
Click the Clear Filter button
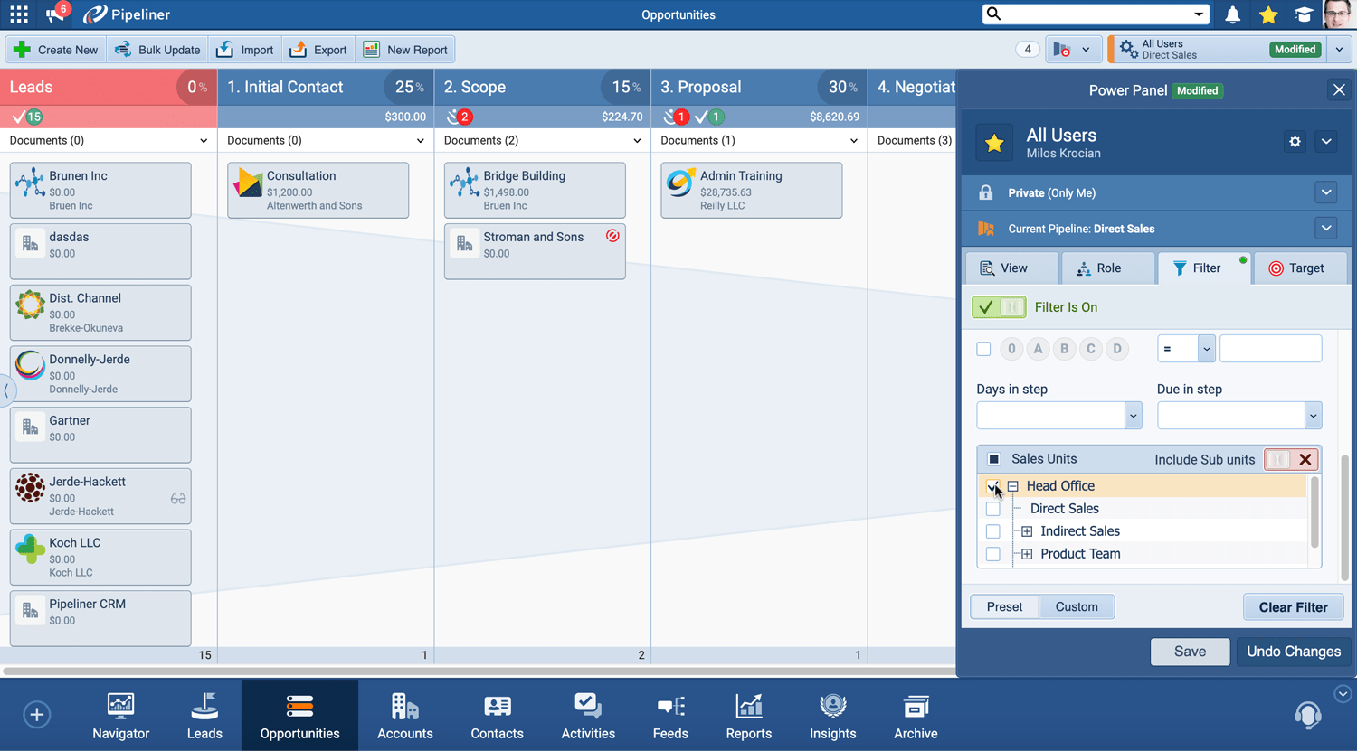click(x=1293, y=607)
